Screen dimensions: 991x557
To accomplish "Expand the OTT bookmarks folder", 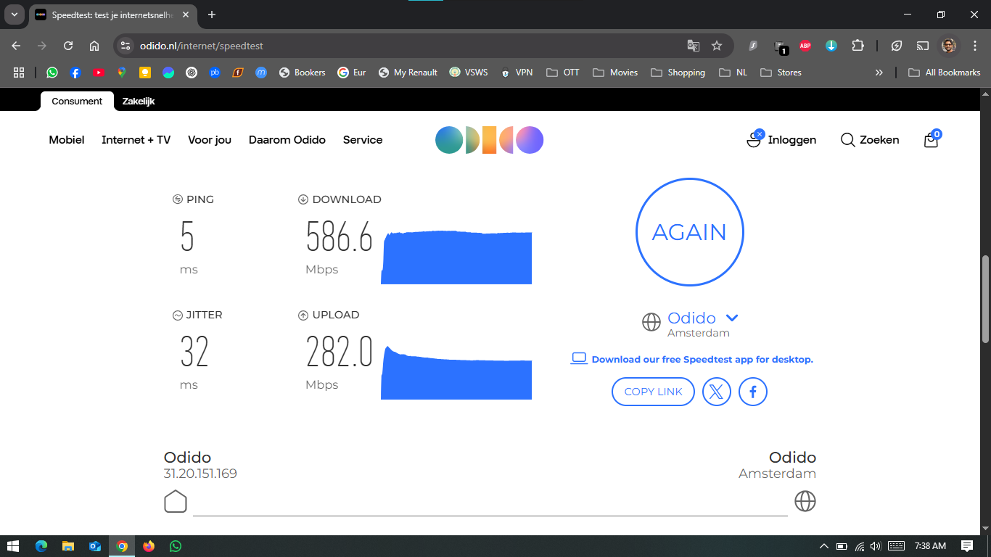I will point(563,73).
